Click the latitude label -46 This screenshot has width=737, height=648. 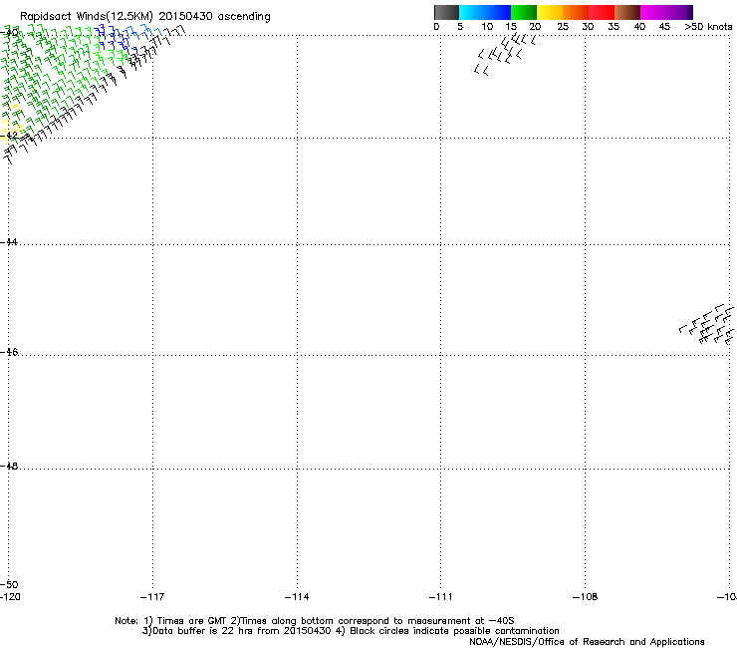[x=9, y=352]
